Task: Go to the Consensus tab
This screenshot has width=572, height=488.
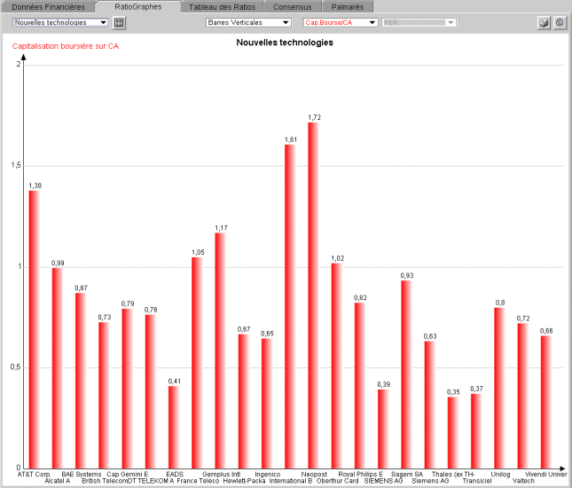Action: coord(293,7)
